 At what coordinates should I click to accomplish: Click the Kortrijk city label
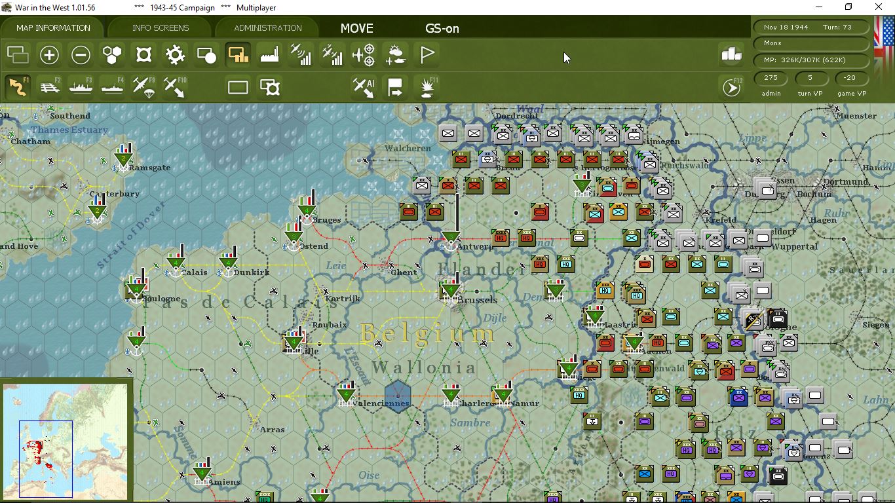click(343, 299)
